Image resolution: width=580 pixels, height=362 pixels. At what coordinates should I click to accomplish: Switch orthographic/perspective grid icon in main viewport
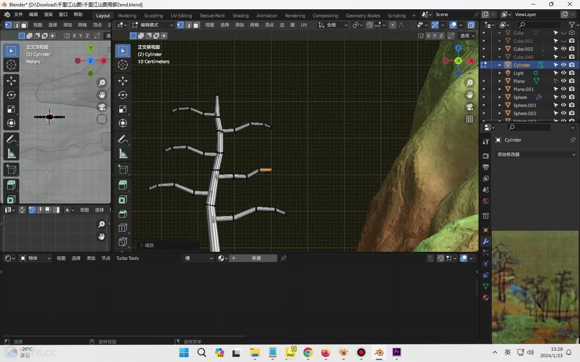click(470, 119)
